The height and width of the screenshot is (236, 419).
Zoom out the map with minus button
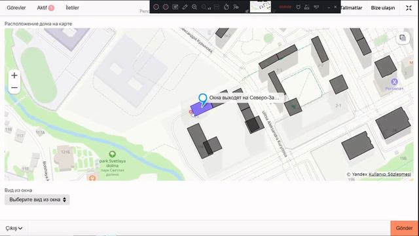pyautogui.click(x=14, y=88)
